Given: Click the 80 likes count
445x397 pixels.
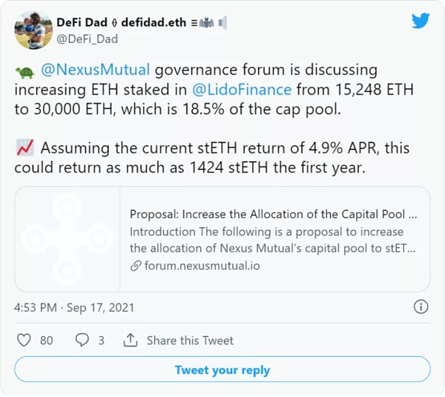Looking at the screenshot, I should pyautogui.click(x=46, y=340).
